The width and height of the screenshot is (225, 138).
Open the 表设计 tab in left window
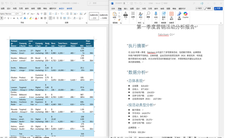point(61,8)
